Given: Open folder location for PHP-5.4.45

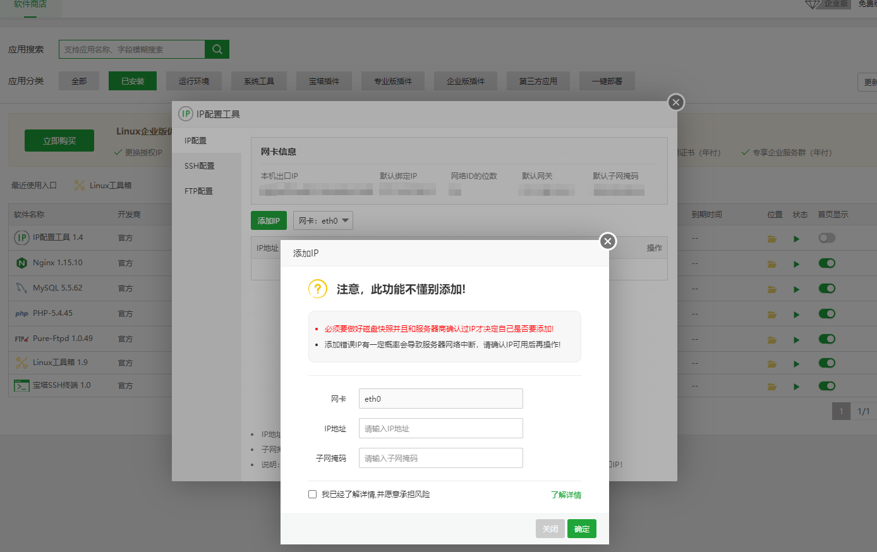Looking at the screenshot, I should pos(771,315).
